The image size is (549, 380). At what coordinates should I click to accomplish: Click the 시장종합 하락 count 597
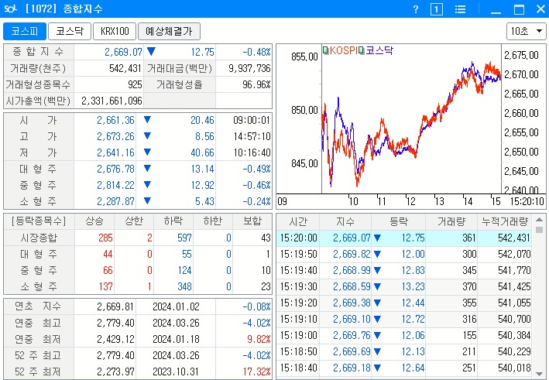184,238
